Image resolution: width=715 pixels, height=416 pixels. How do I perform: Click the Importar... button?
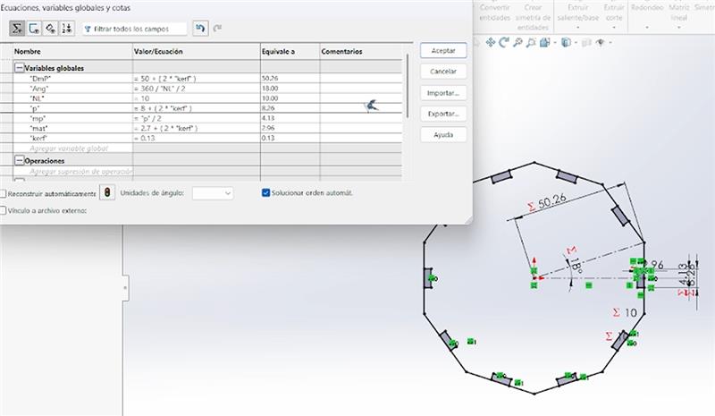(443, 93)
